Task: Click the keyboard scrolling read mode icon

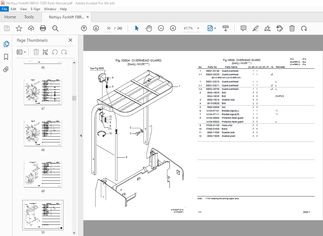Action: click(x=226, y=28)
